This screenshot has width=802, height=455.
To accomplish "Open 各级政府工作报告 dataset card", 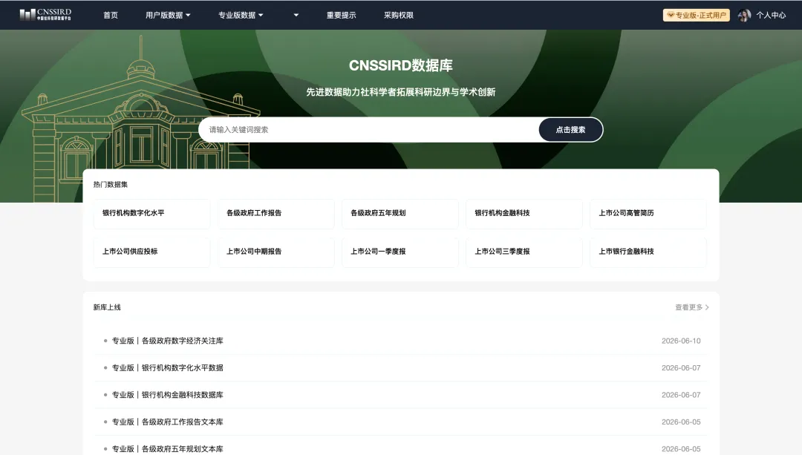I will 276,213.
